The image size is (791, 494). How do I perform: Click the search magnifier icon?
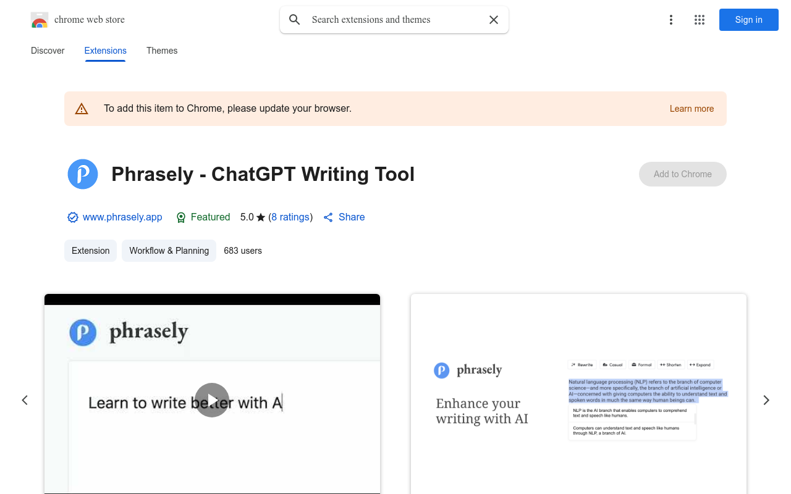295,20
